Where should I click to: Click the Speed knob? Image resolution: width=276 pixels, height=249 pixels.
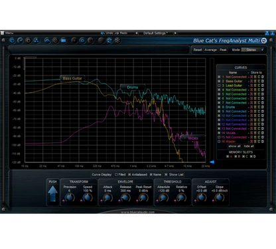(88, 197)
